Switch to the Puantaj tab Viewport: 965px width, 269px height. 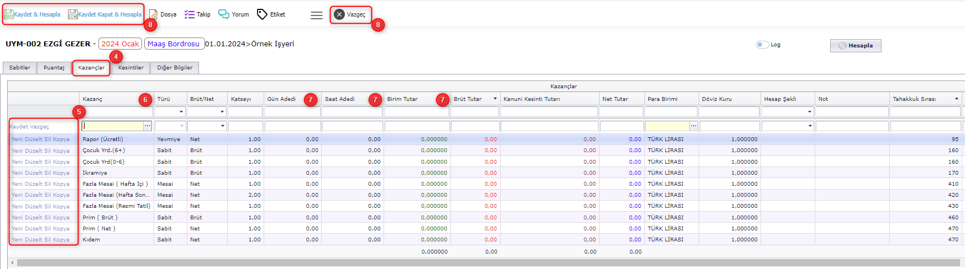(x=54, y=68)
